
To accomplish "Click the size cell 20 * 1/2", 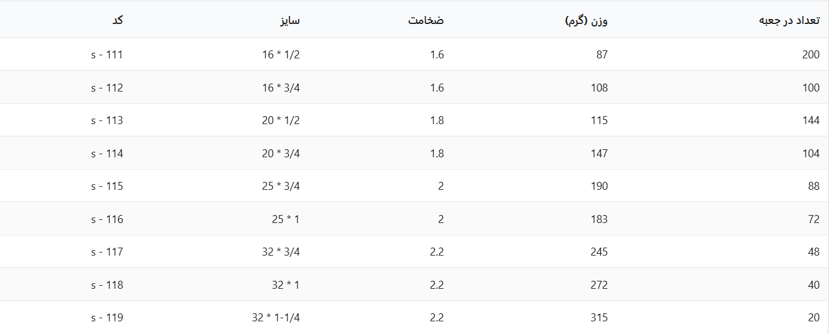I will click(x=281, y=120).
